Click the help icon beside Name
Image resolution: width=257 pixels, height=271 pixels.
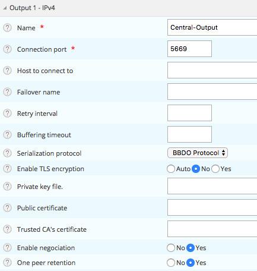coord(7,28)
